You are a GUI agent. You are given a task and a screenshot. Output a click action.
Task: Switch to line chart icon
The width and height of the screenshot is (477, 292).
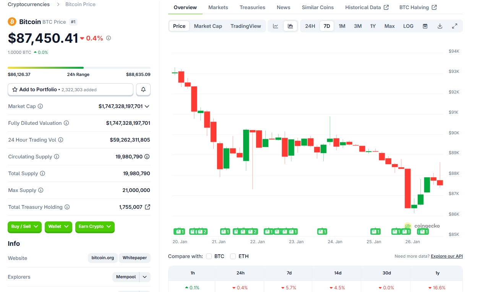pos(276,26)
